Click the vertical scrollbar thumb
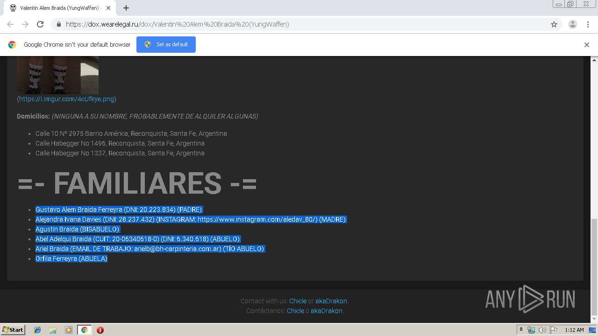Screen dimensions: 598x336 click(594, 266)
